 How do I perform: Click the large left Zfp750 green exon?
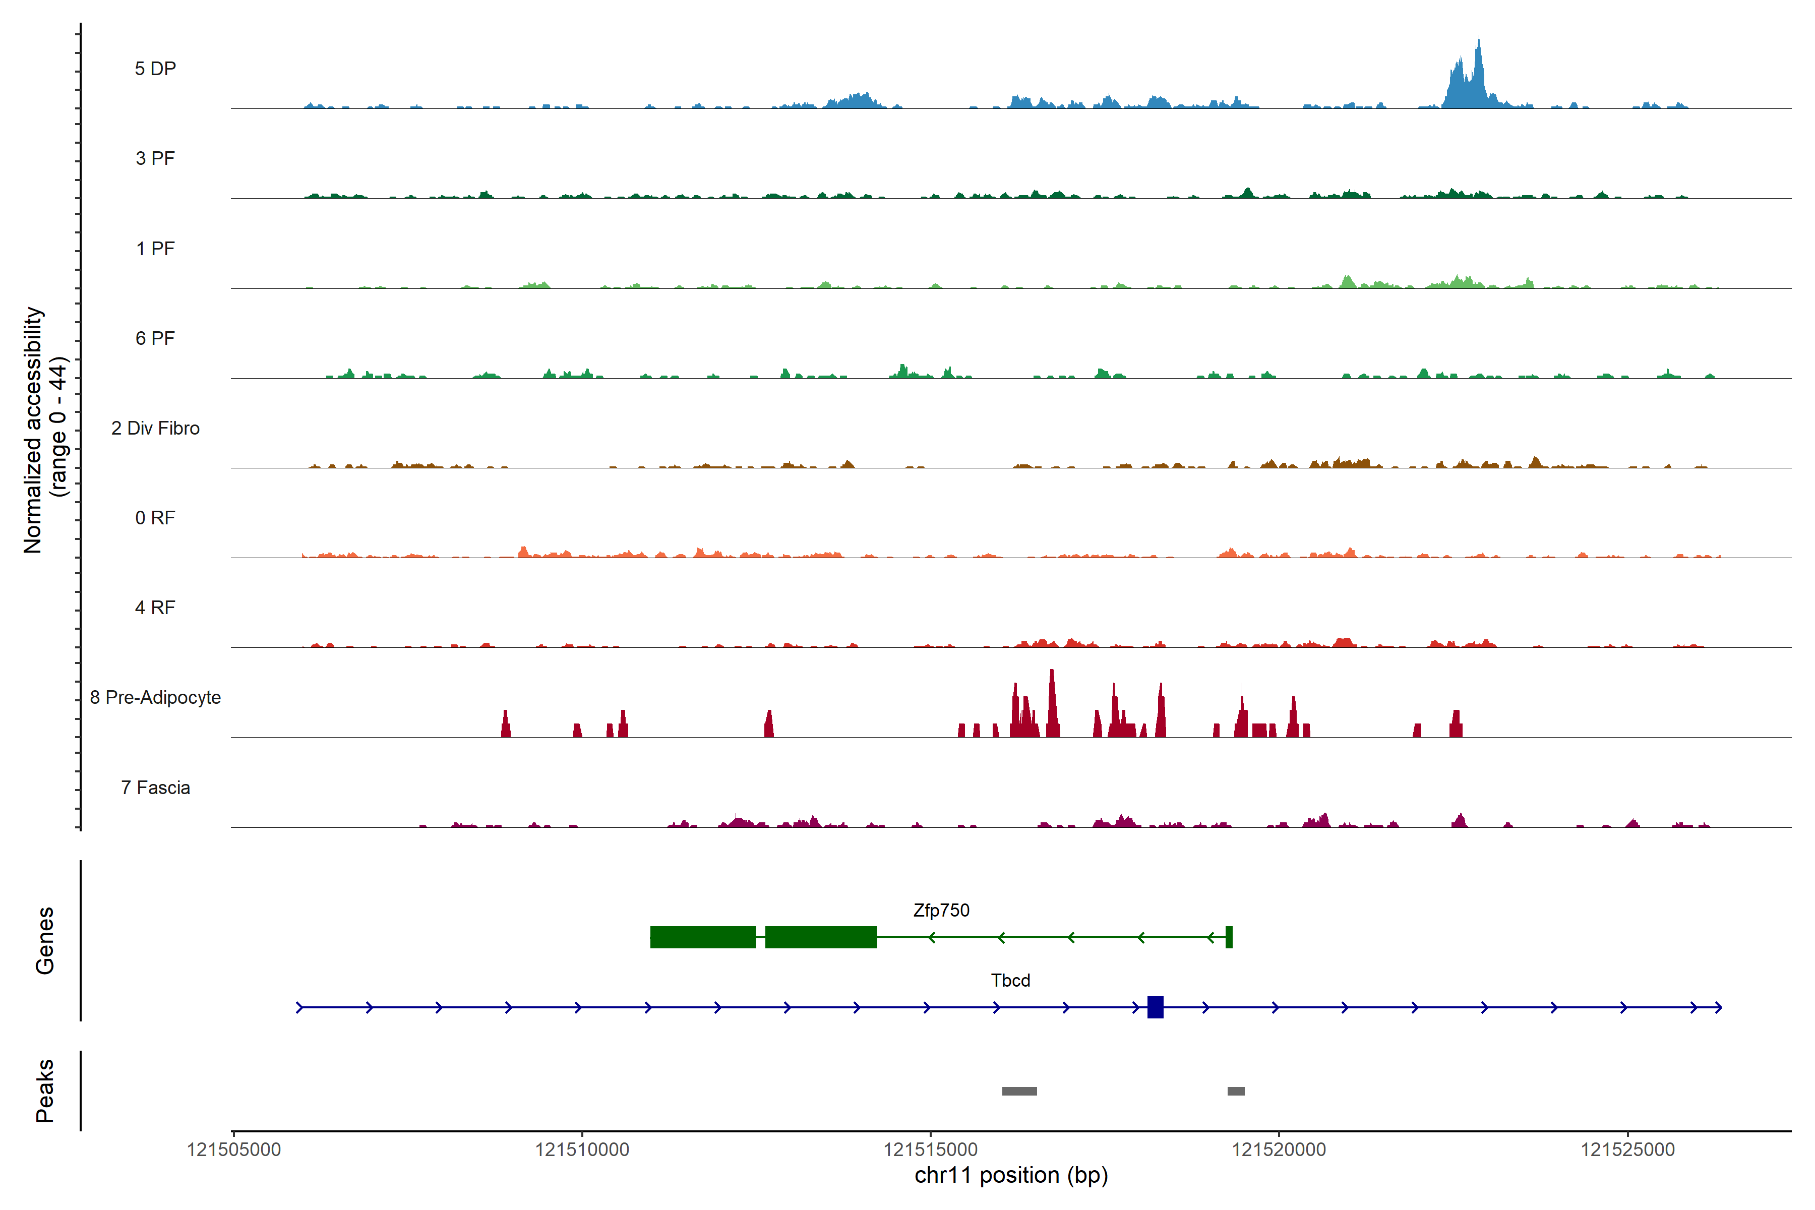point(703,937)
